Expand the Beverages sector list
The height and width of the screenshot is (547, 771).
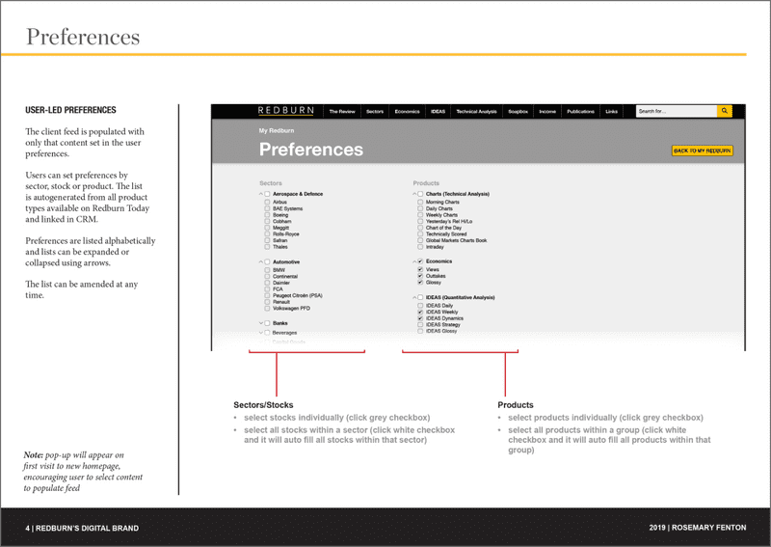pos(261,333)
